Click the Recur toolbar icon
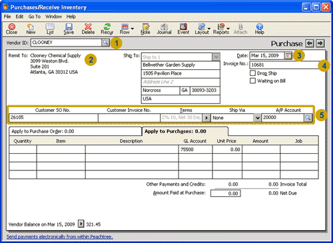The image size is (333, 243). (x=107, y=29)
